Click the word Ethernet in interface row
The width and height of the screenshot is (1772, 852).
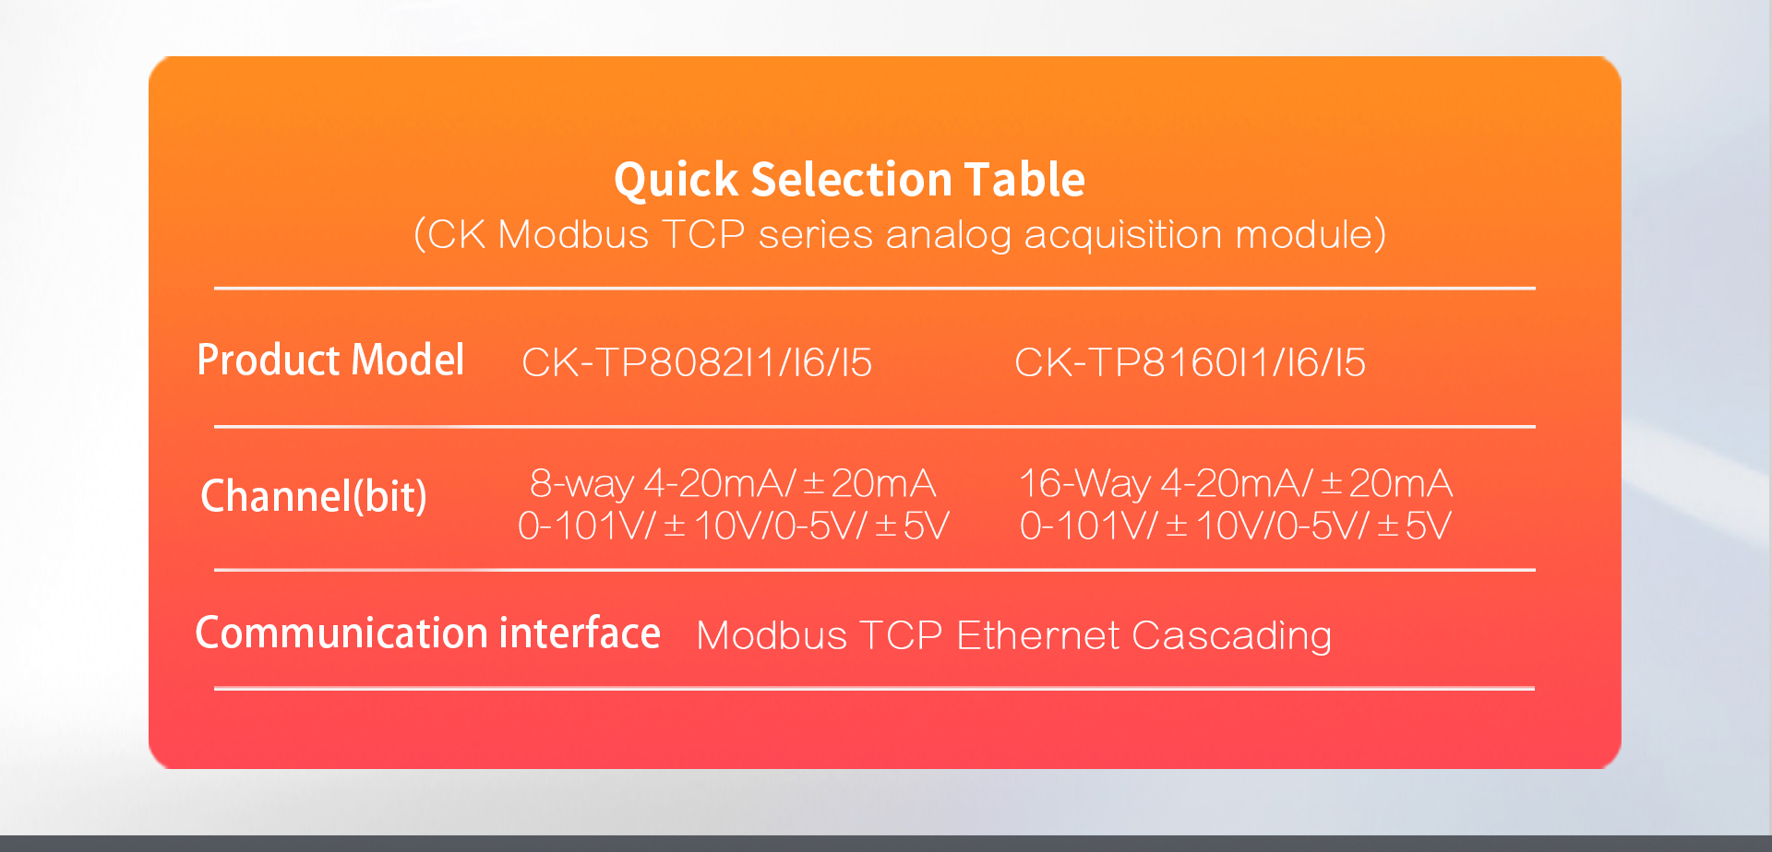pyautogui.click(x=1038, y=635)
